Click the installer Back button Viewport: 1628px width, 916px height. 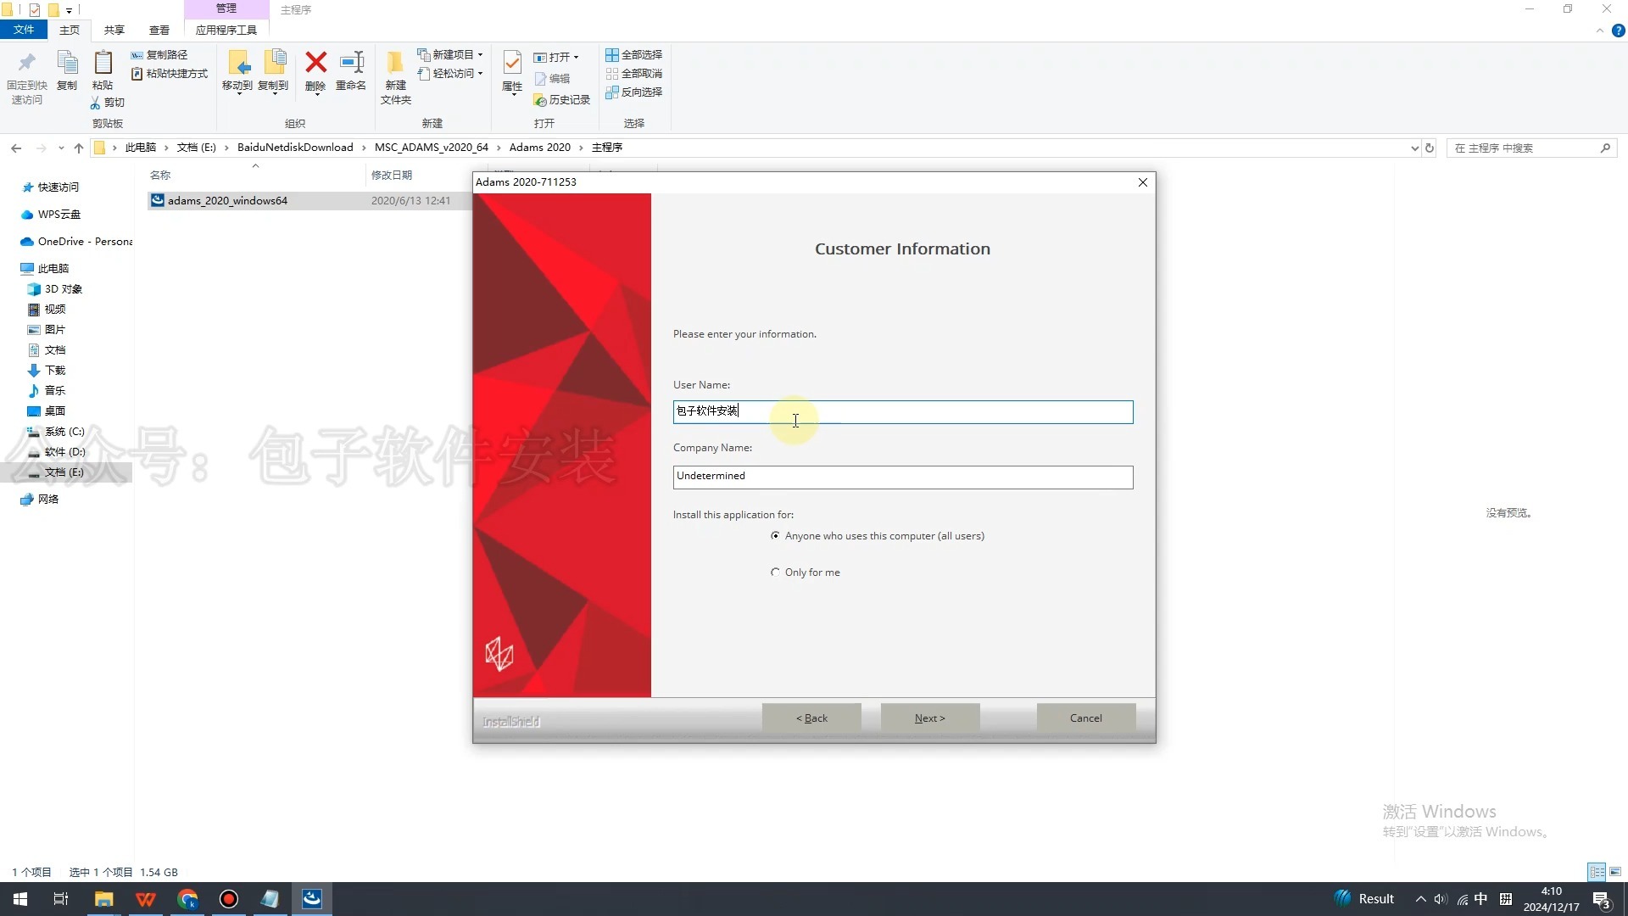(811, 718)
